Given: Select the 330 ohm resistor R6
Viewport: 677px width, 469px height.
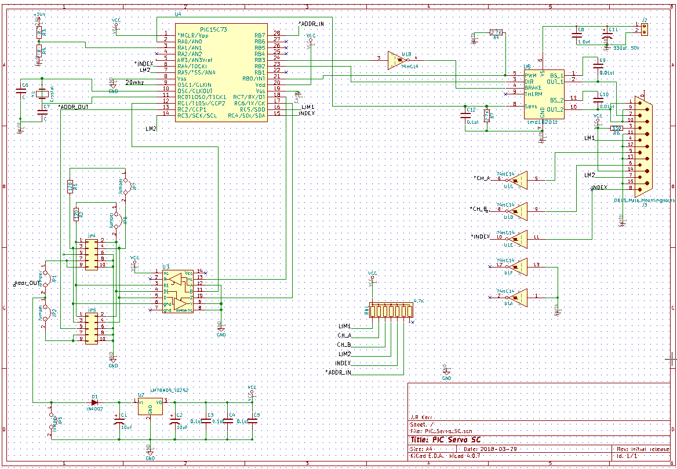Looking at the screenshot, I should tap(617, 128).
